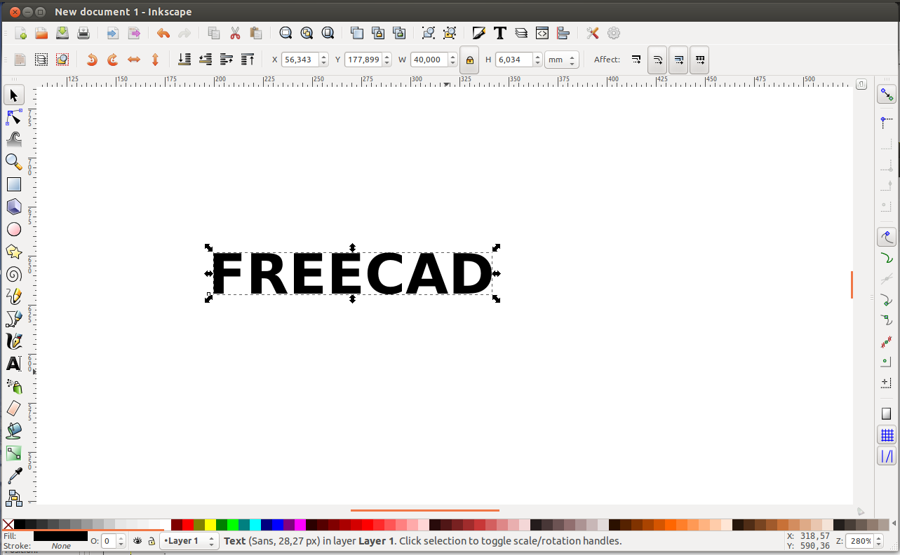The width and height of the screenshot is (900, 555).
Task: Open Text and Font dialog
Action: click(500, 33)
